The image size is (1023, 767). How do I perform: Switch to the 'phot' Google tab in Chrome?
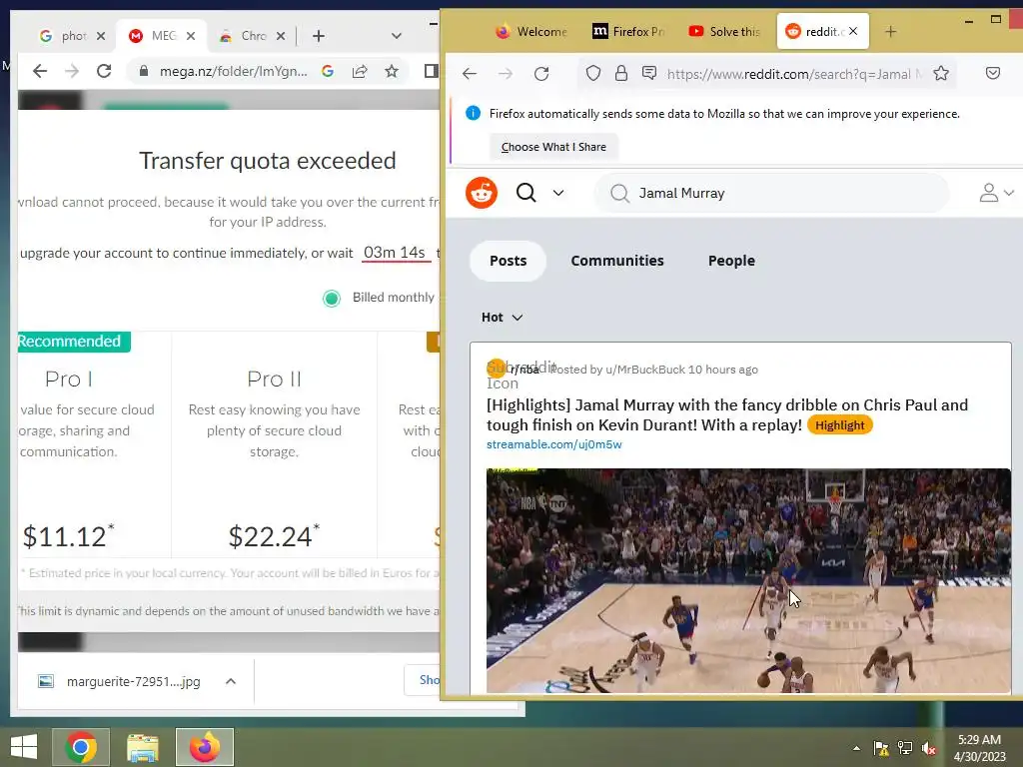[x=64, y=36]
